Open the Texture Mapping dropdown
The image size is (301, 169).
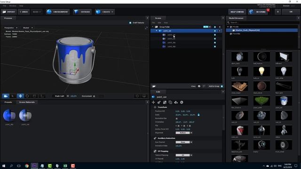click(184, 155)
